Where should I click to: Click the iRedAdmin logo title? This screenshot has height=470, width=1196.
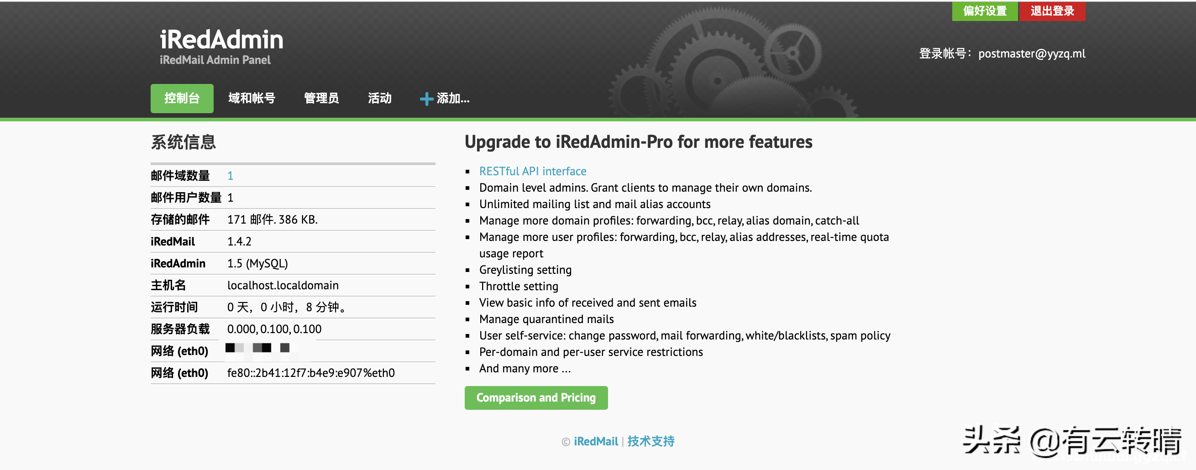pos(221,39)
